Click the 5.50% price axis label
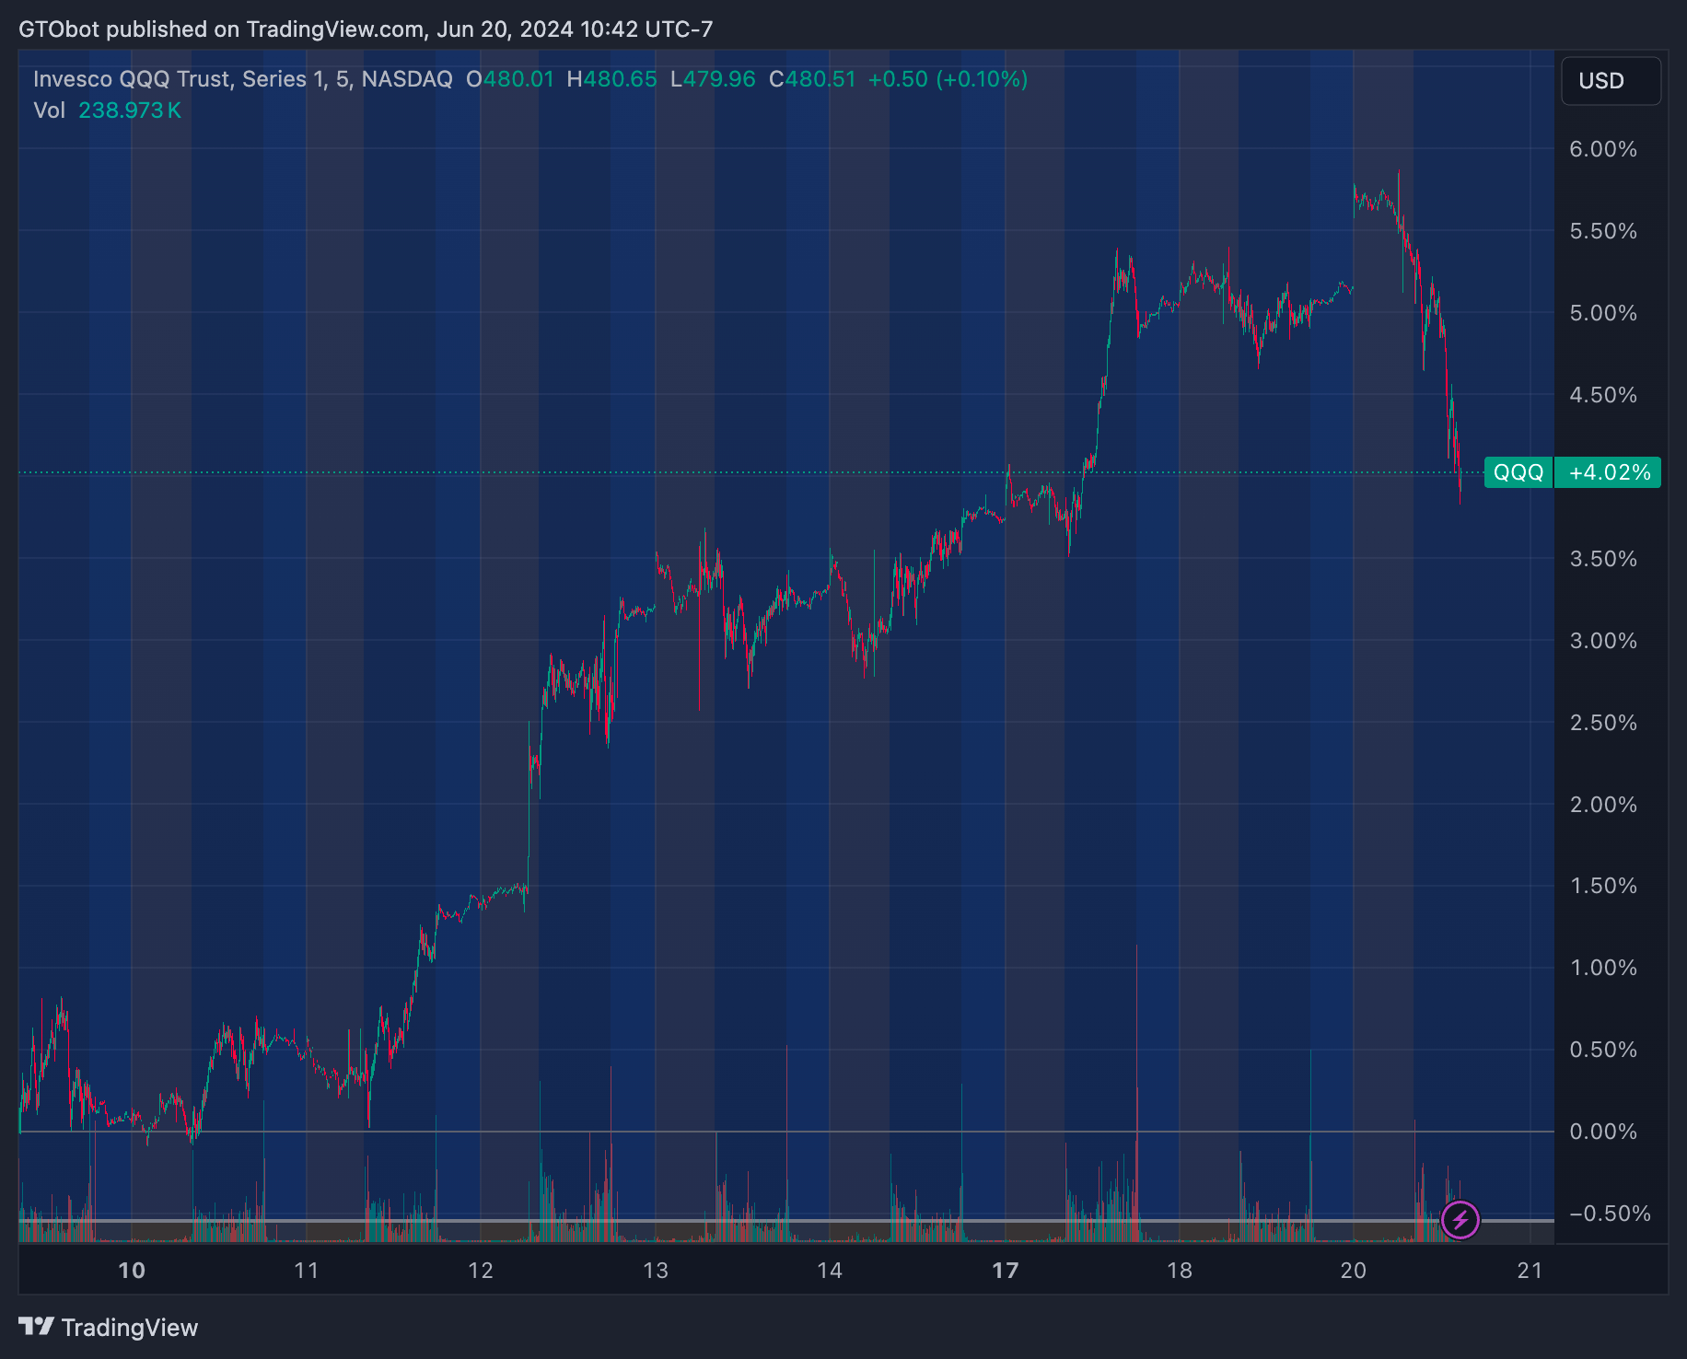Screen dimensions: 1687x1359 pos(1603,231)
